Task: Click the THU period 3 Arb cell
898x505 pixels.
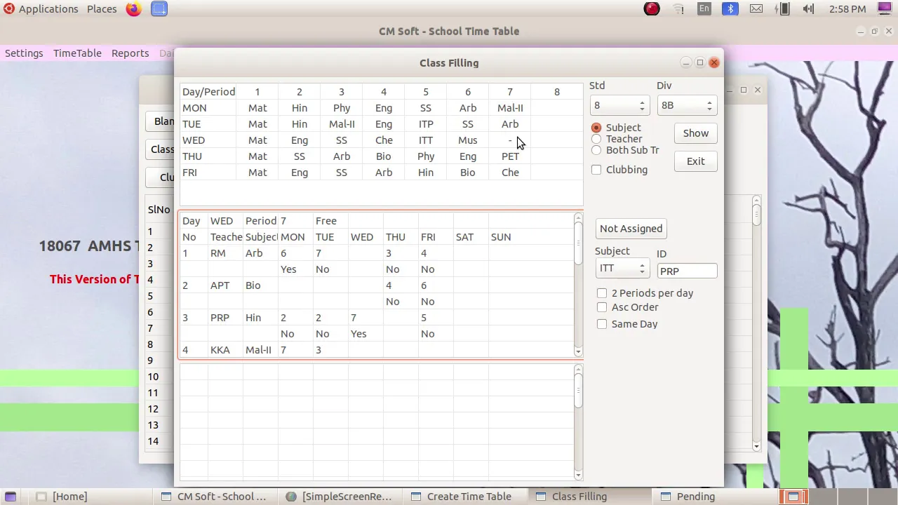Action: coord(342,156)
